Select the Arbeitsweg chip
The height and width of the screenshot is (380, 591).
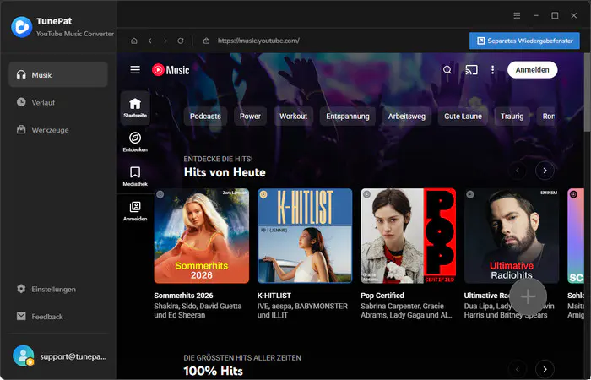pyautogui.click(x=407, y=117)
